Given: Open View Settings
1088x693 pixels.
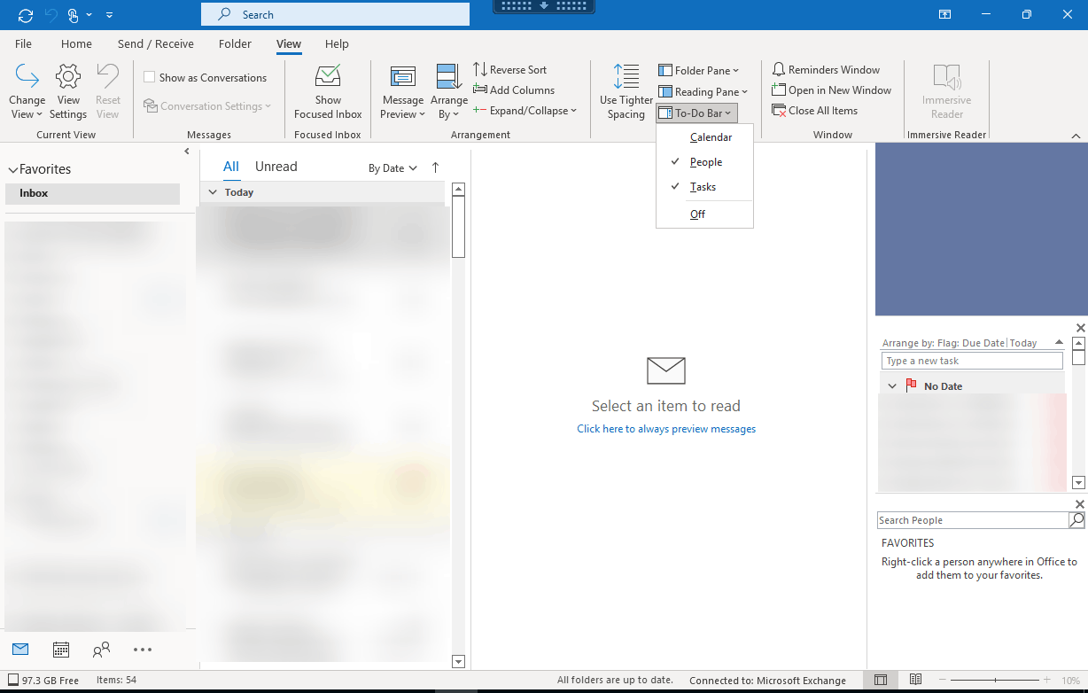Looking at the screenshot, I should click(67, 89).
